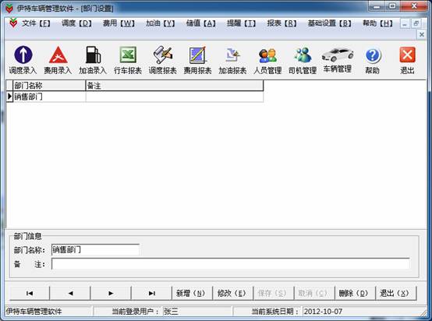The width and height of the screenshot is (432, 321).
Task: Open the 调度录入 dispatch entry icon
Action: click(23, 60)
